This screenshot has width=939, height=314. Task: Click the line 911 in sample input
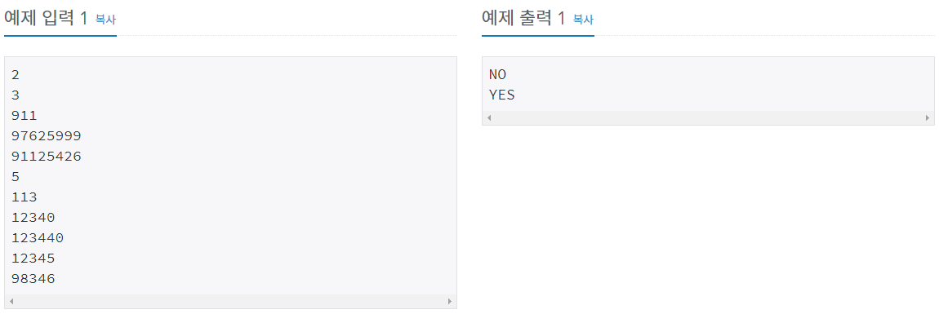[x=24, y=116]
